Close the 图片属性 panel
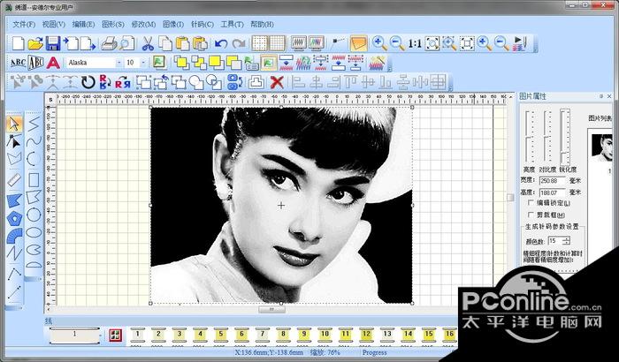The height and width of the screenshot is (362, 619). click(609, 96)
